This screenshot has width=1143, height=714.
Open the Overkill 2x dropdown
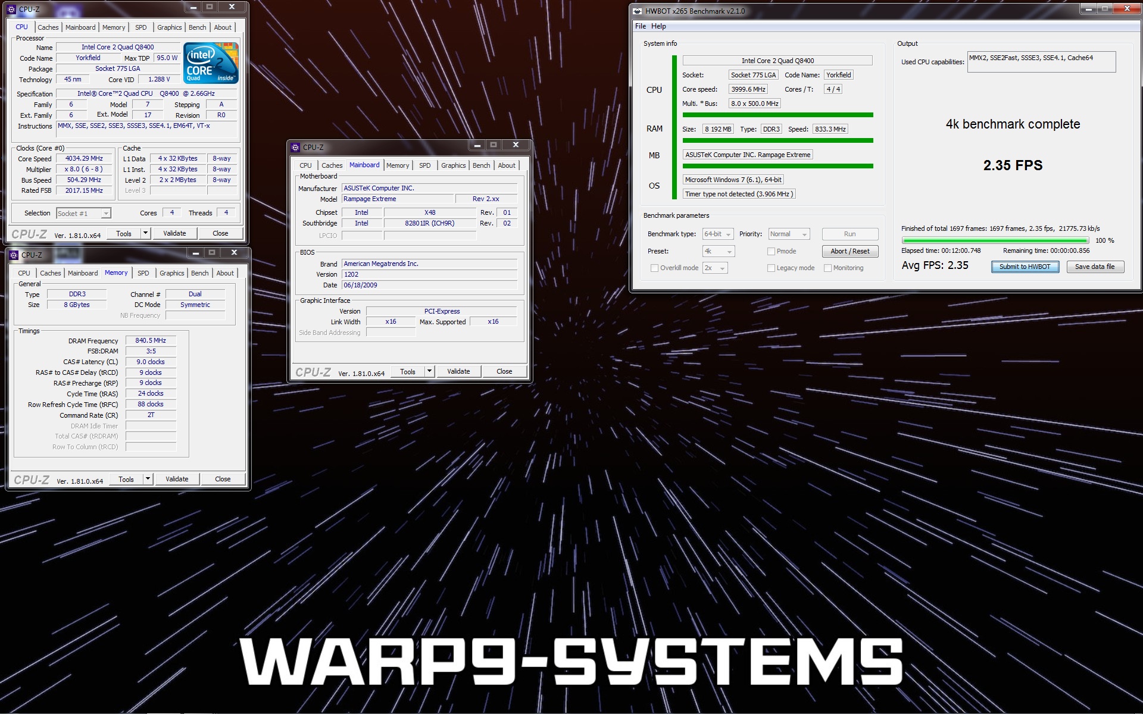(x=715, y=268)
